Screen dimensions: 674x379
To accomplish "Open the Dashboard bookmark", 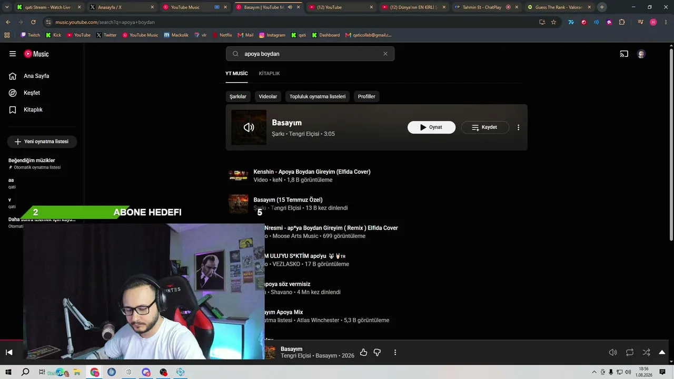I will (325, 35).
